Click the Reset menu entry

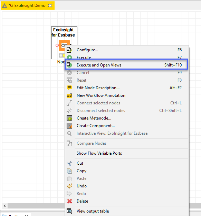[126, 80]
